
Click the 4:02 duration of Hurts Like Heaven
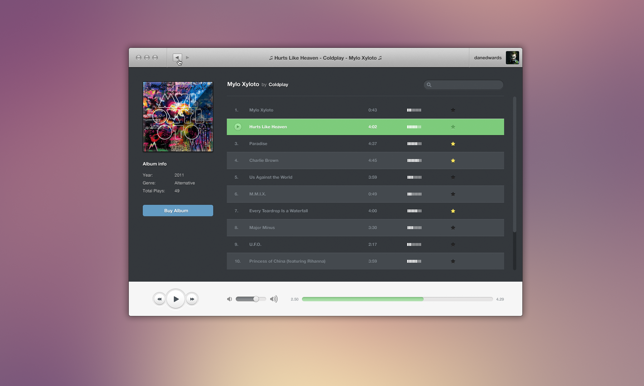372,127
